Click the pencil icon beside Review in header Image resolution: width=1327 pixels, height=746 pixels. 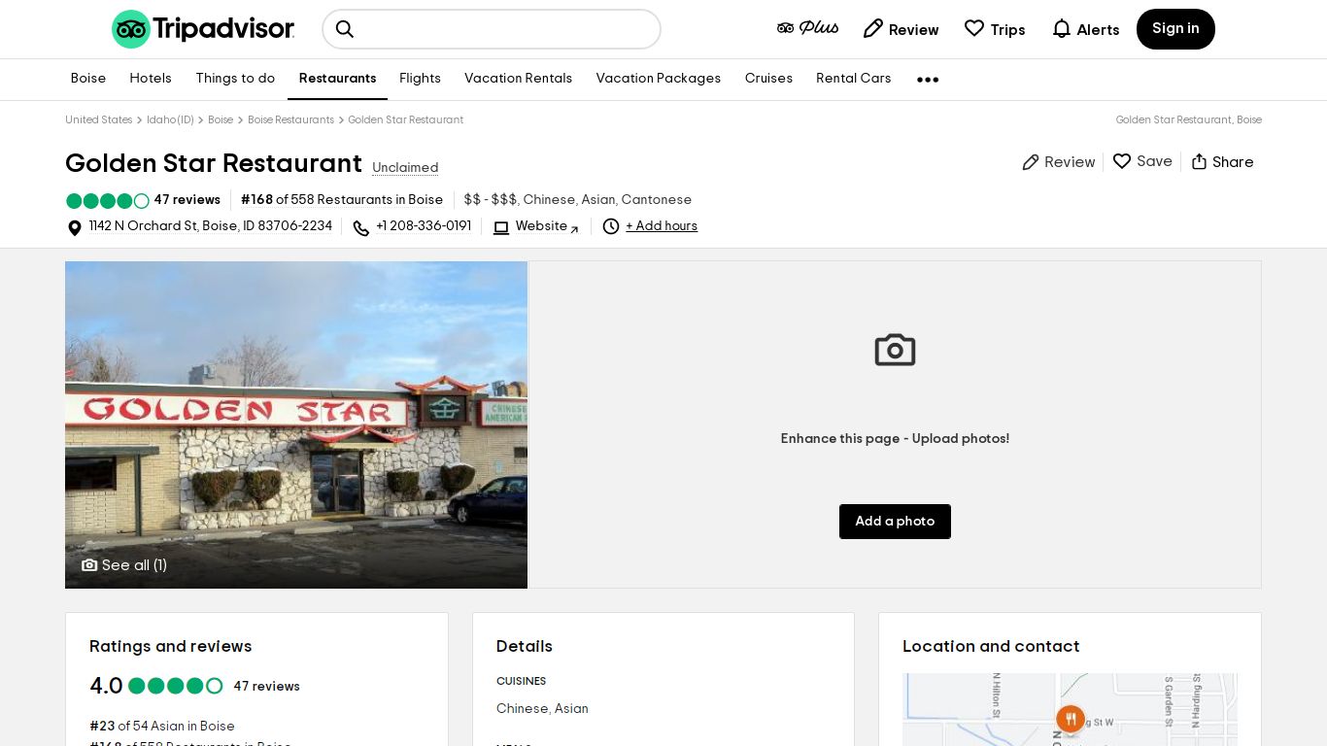click(x=873, y=29)
